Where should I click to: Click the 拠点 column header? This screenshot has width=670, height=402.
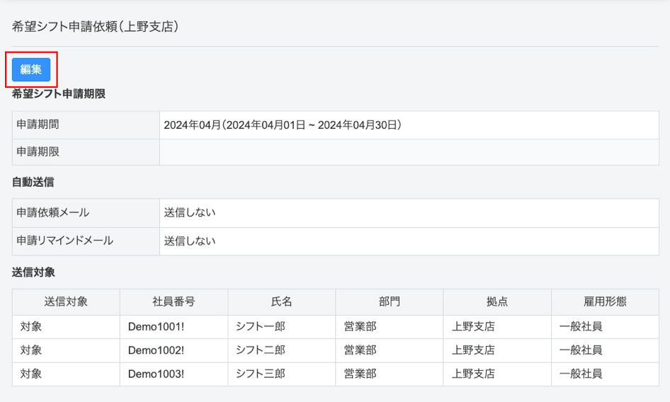click(x=497, y=301)
